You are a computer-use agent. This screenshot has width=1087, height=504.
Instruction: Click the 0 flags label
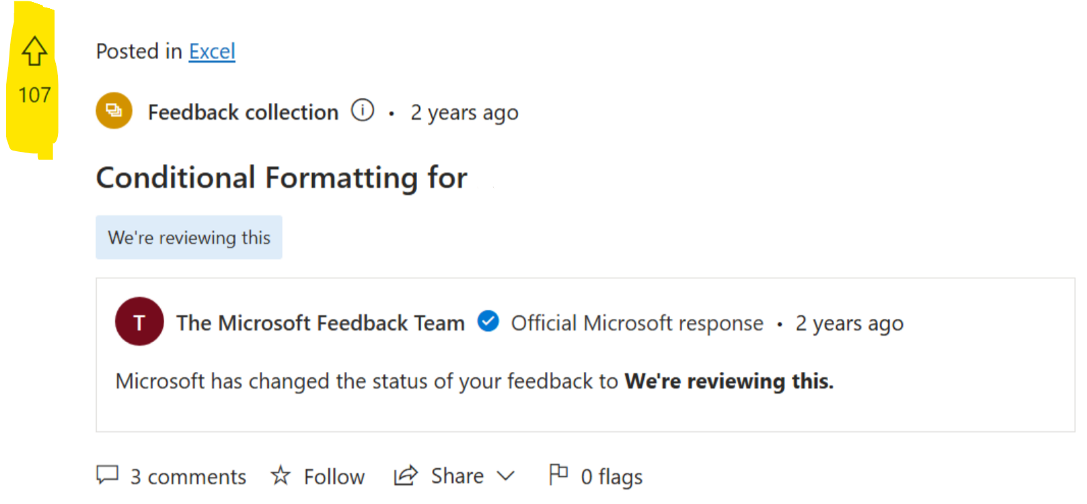[611, 477]
